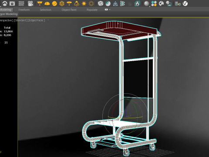The width and height of the screenshot is (209, 157).
Task: Open the Perspective viewport label menu
Action: 7,20
